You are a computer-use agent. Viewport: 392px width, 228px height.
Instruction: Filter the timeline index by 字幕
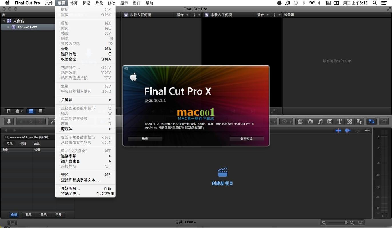[58, 215]
